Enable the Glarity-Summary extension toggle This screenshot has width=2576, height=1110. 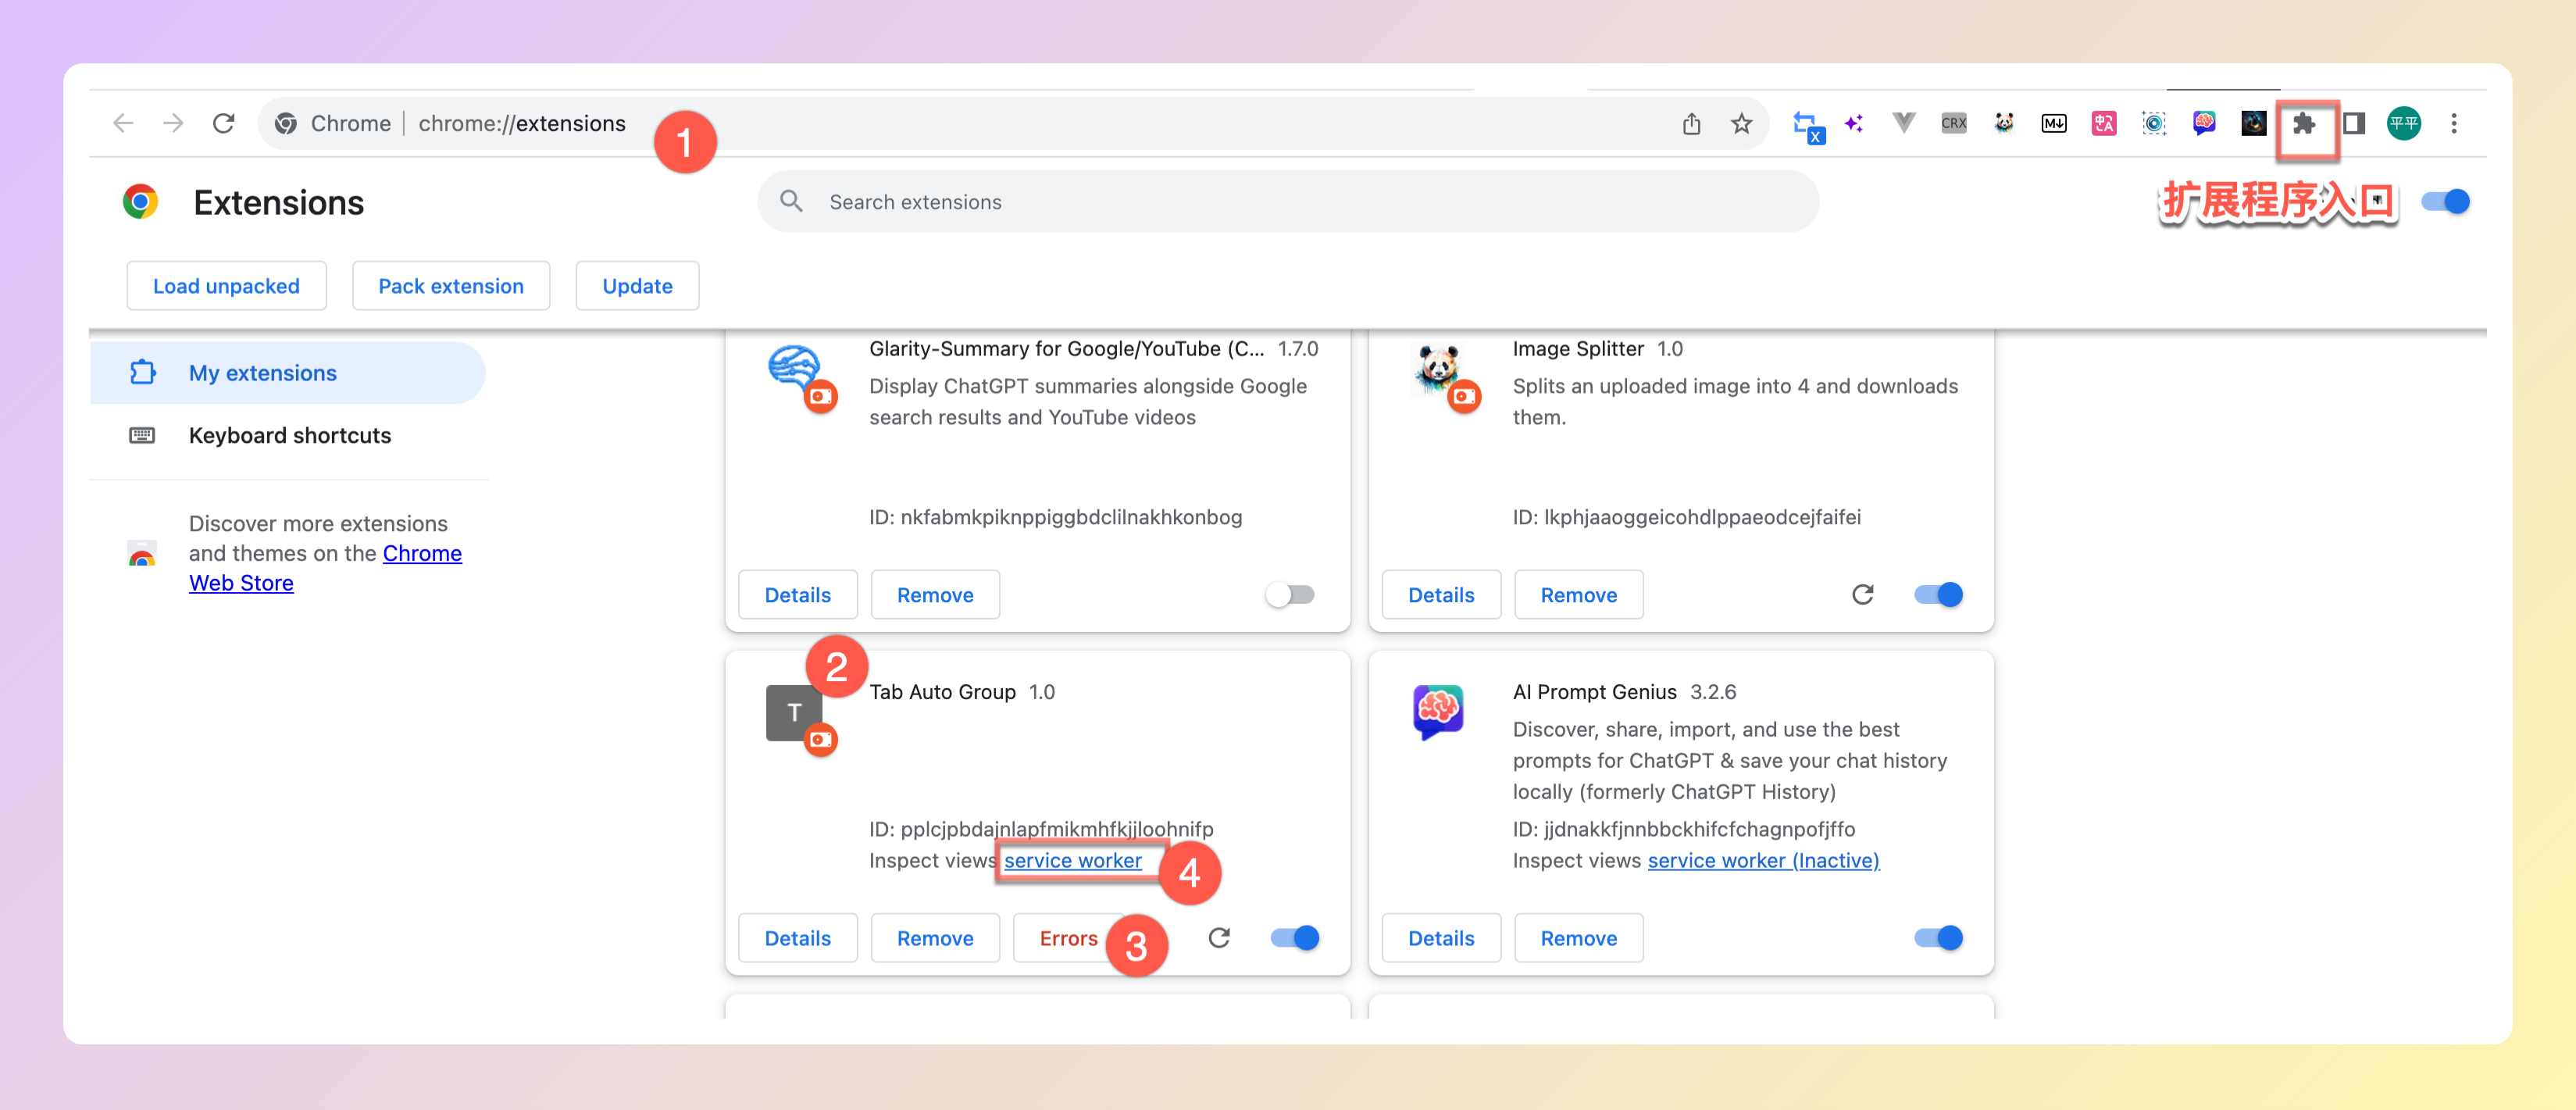[1290, 595]
